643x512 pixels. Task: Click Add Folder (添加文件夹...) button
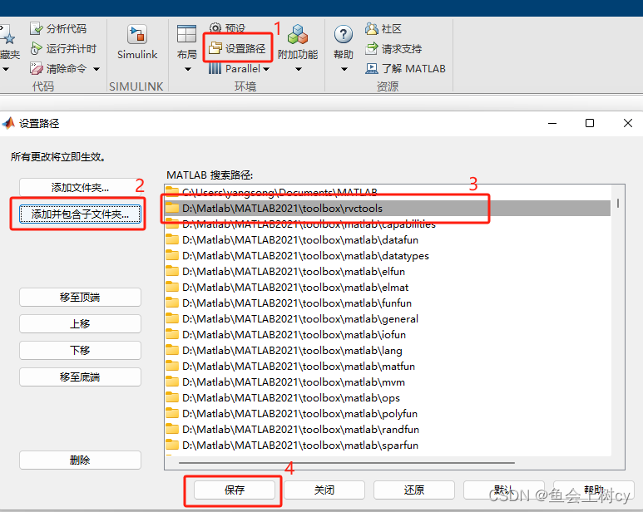click(x=80, y=187)
